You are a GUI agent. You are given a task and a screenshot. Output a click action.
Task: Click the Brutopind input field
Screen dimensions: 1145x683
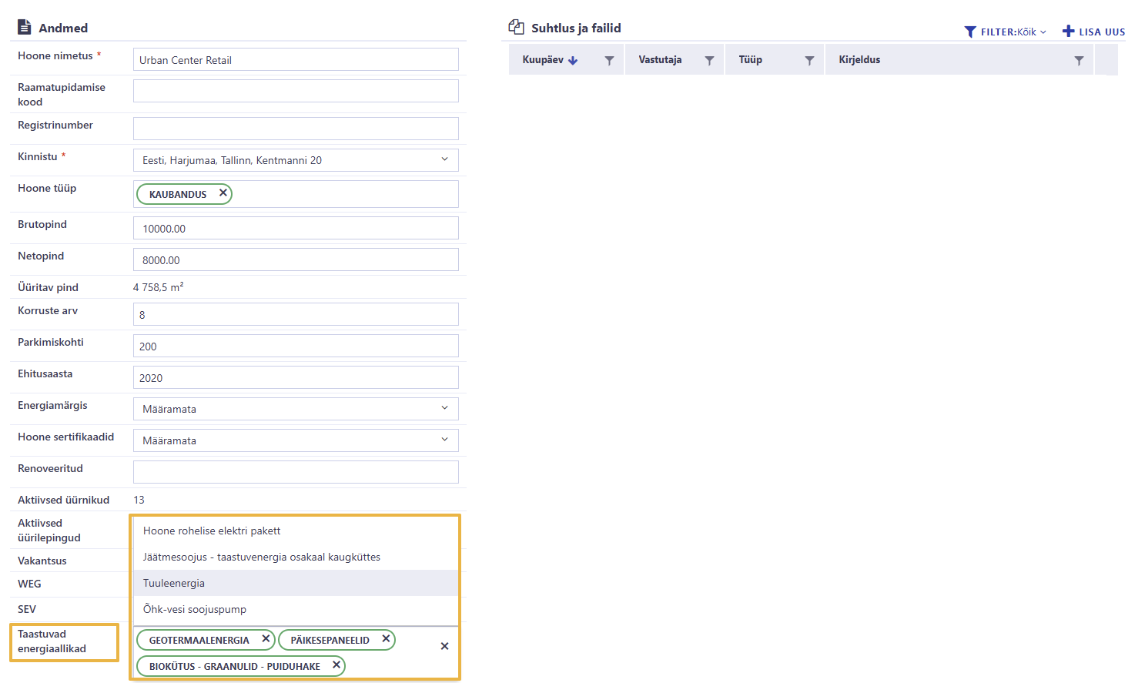point(296,229)
